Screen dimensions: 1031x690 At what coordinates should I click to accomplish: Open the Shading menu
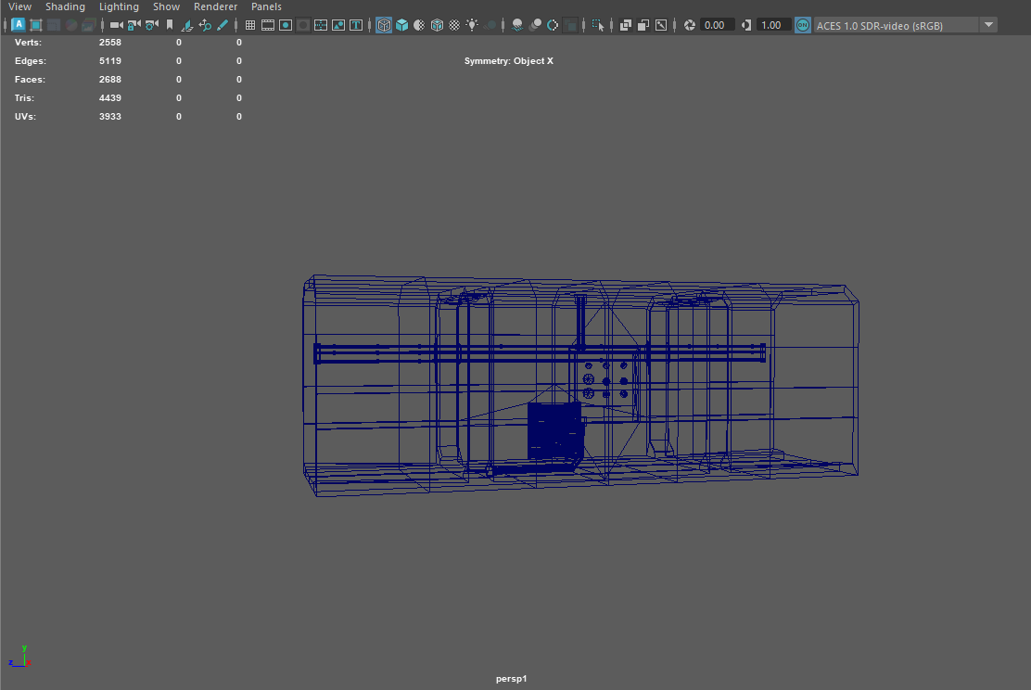(65, 6)
